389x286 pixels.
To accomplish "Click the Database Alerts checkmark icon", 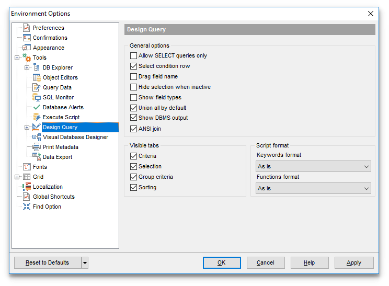I will (37, 107).
